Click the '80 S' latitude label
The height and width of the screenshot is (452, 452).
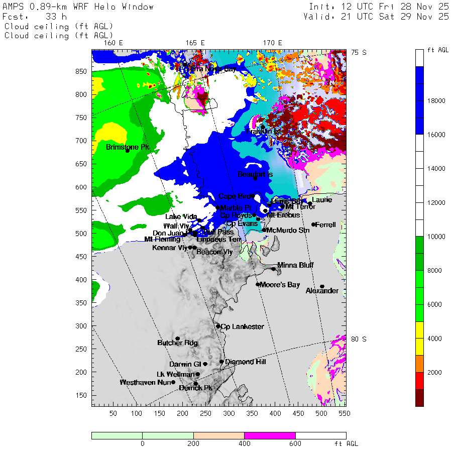[359, 340]
